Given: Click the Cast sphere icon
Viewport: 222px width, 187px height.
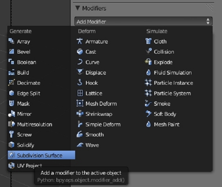Looking at the screenshot, I should click(x=80, y=52).
